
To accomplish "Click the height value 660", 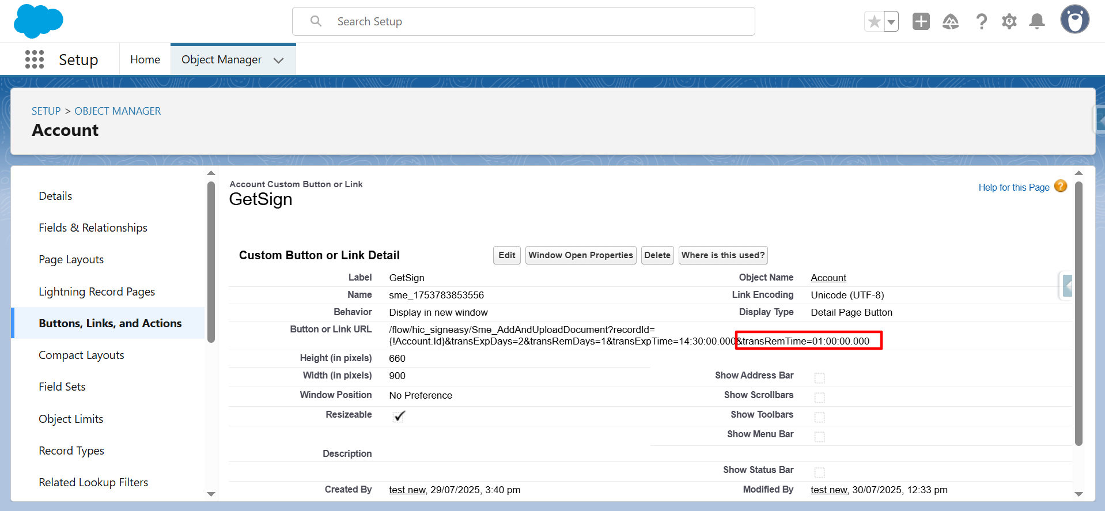I will click(x=397, y=358).
